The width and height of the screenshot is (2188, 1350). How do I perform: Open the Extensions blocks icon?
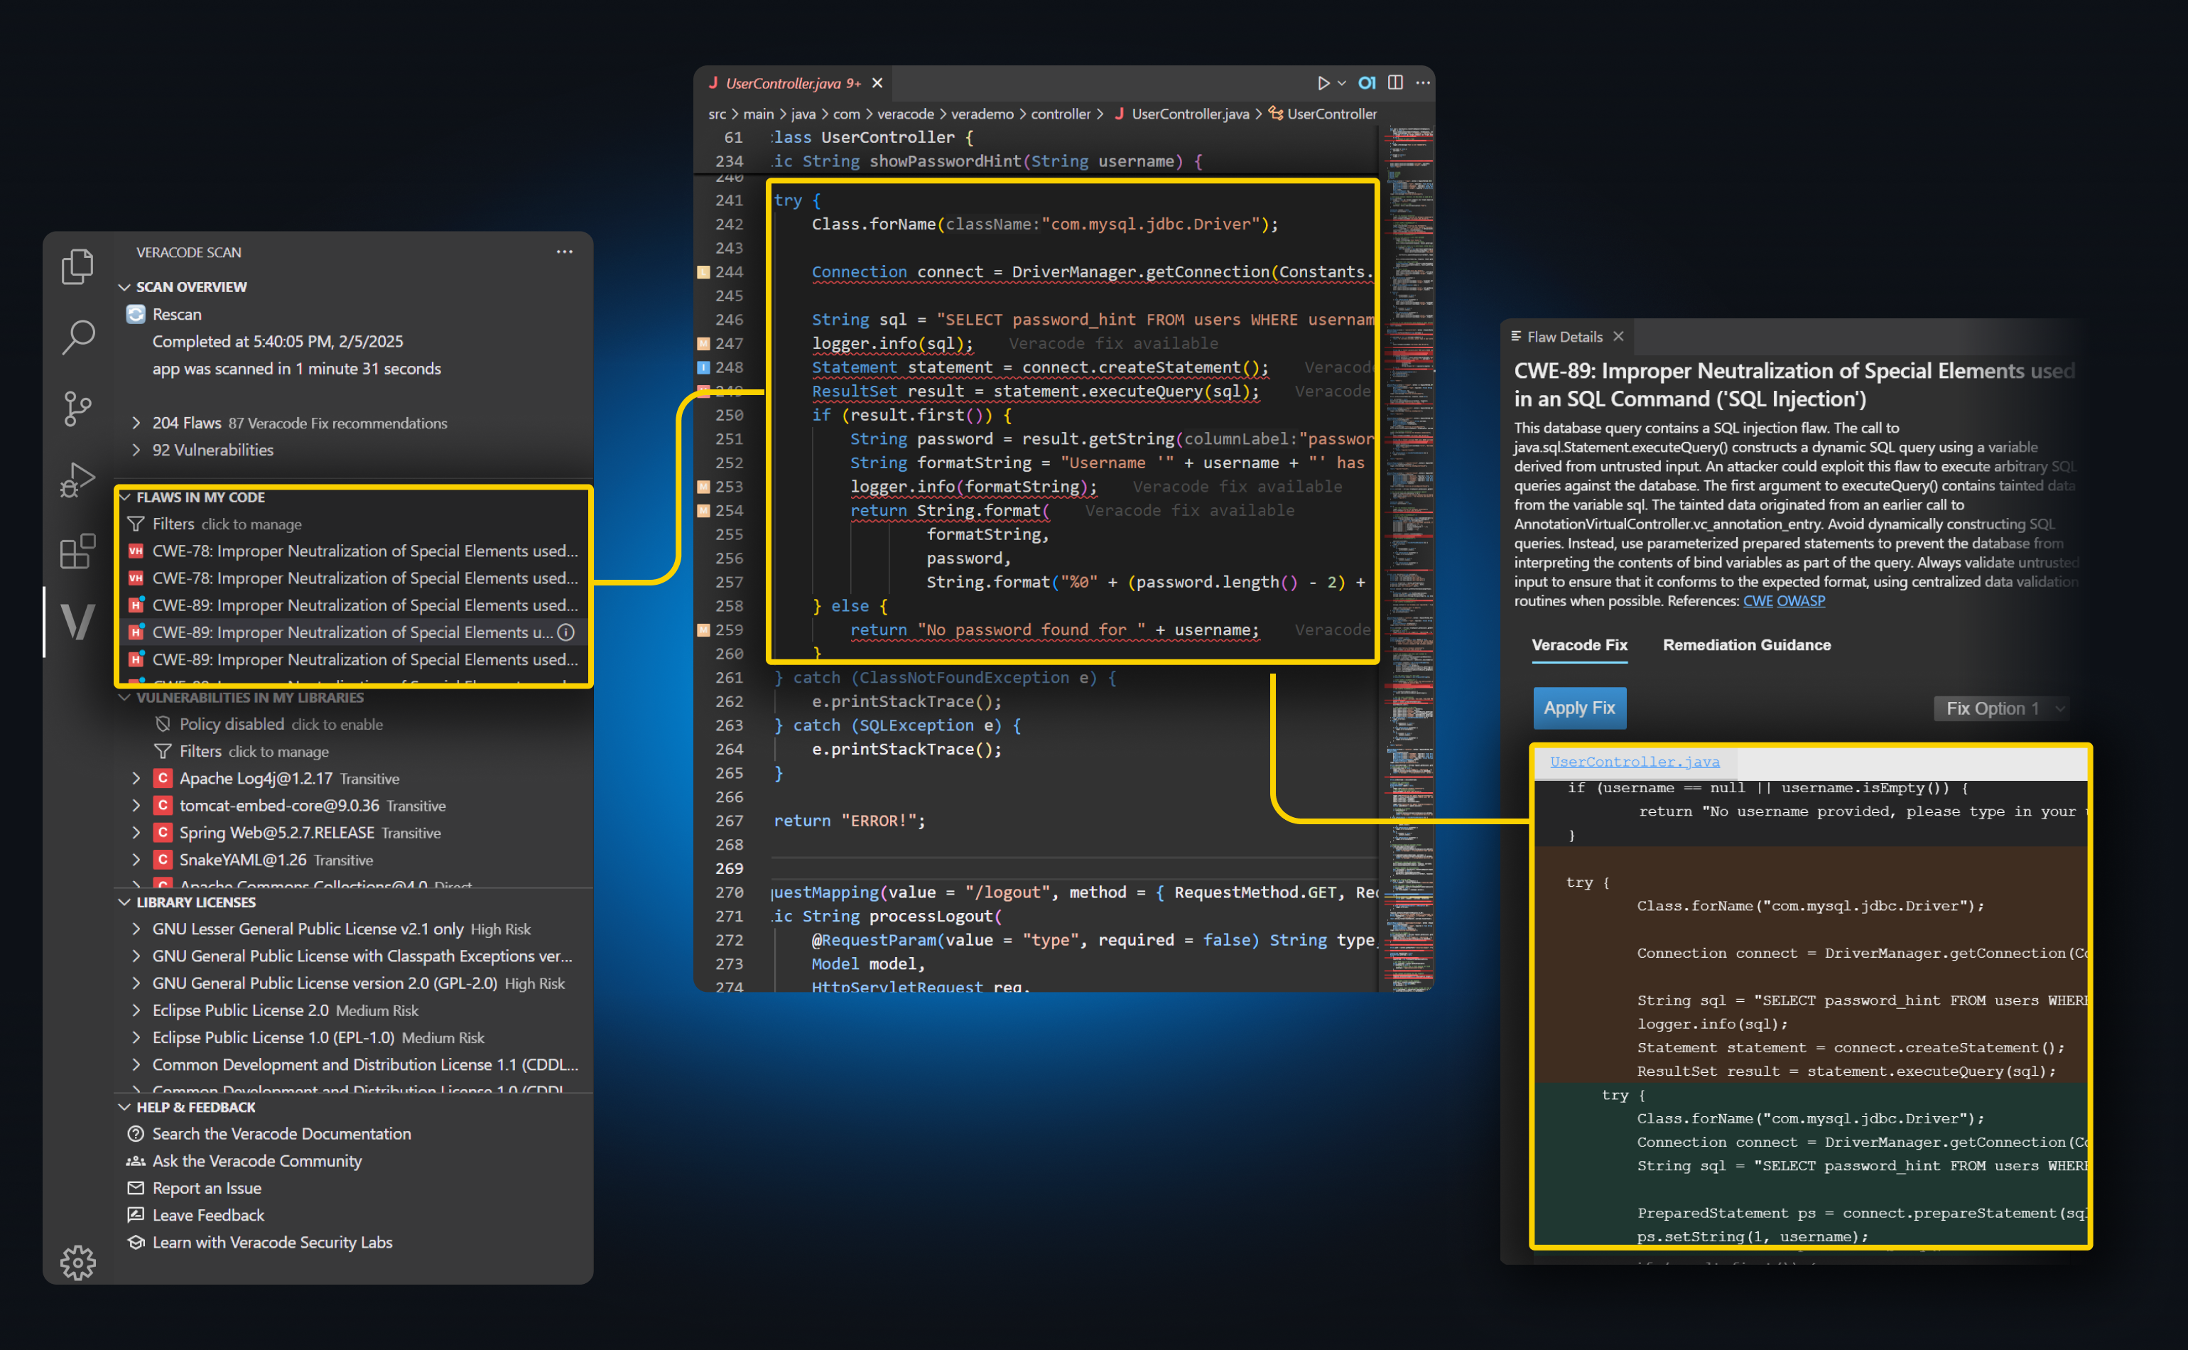[77, 551]
